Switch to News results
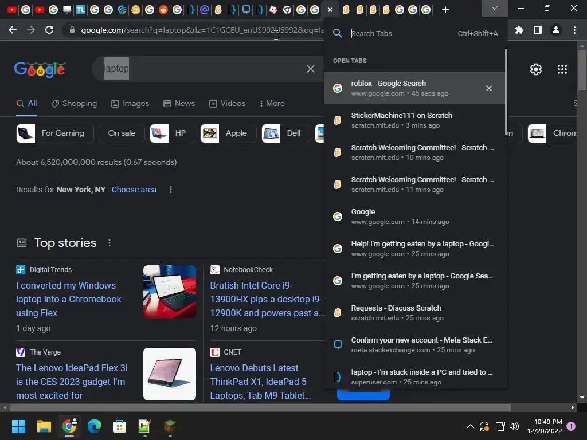The image size is (587, 440). click(179, 104)
